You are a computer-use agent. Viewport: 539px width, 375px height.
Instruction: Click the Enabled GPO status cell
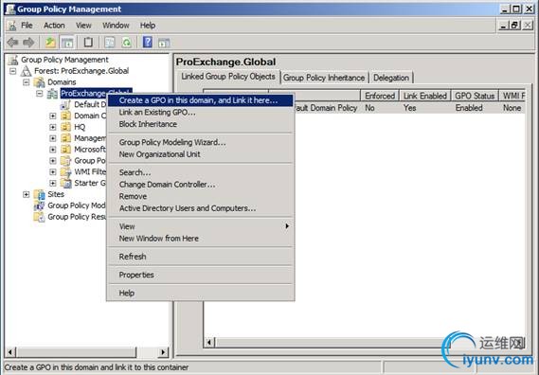[x=469, y=108]
